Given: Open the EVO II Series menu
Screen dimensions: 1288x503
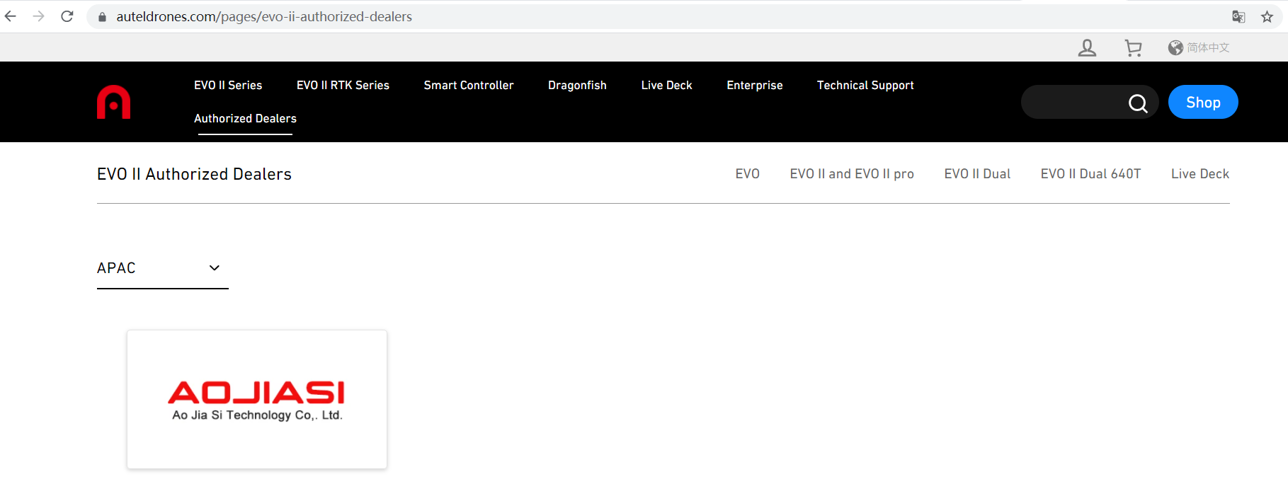Looking at the screenshot, I should click(228, 85).
